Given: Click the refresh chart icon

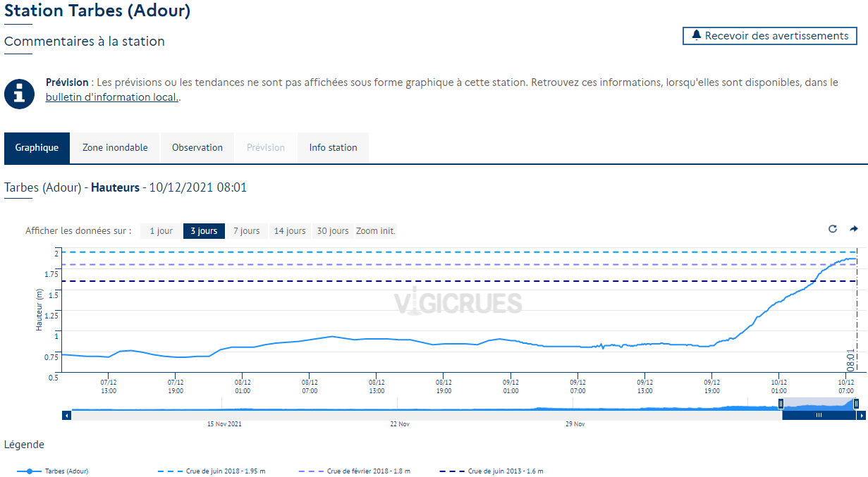Looking at the screenshot, I should click(833, 229).
